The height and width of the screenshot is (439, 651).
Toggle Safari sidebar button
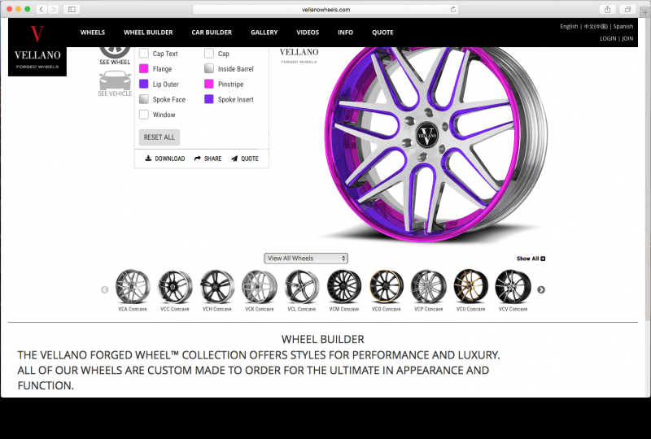(72, 9)
